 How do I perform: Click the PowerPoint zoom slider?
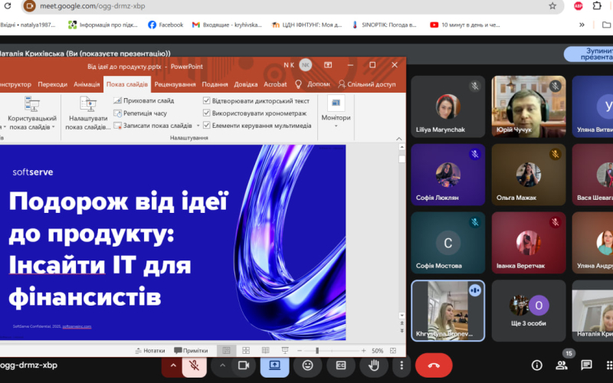tap(317, 351)
